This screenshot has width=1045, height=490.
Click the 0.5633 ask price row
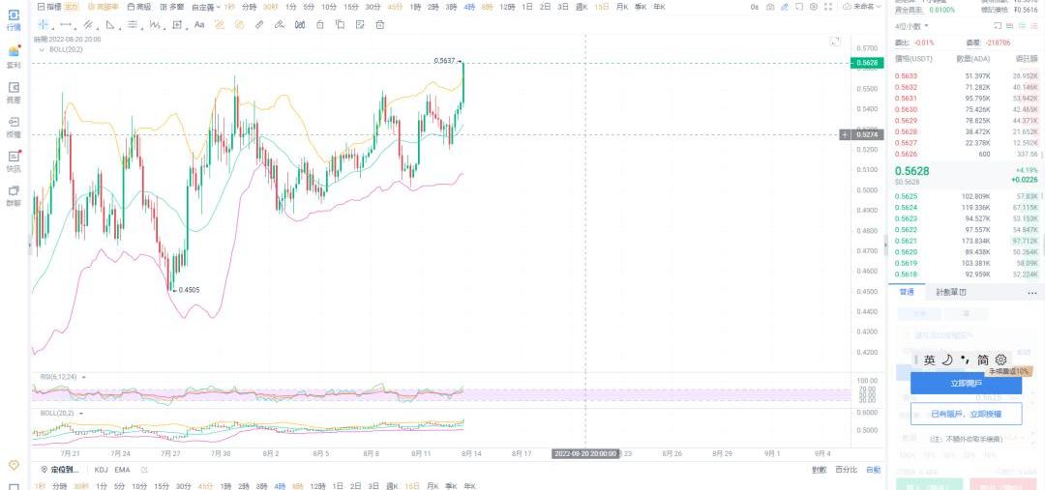point(966,76)
